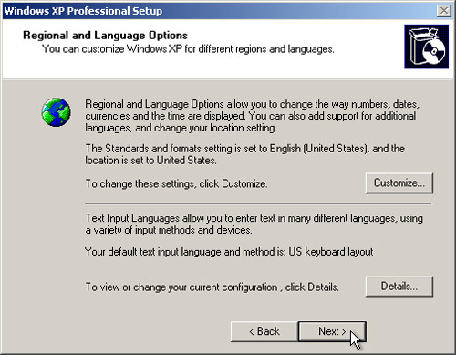The image size is (456, 355).
Task: Click the Customize... button
Action: click(x=399, y=183)
